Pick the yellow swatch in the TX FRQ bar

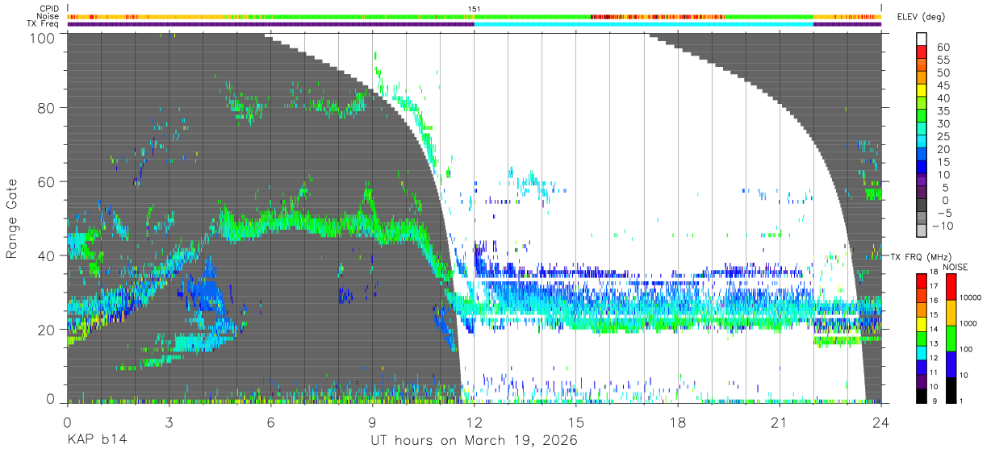[x=922, y=326]
